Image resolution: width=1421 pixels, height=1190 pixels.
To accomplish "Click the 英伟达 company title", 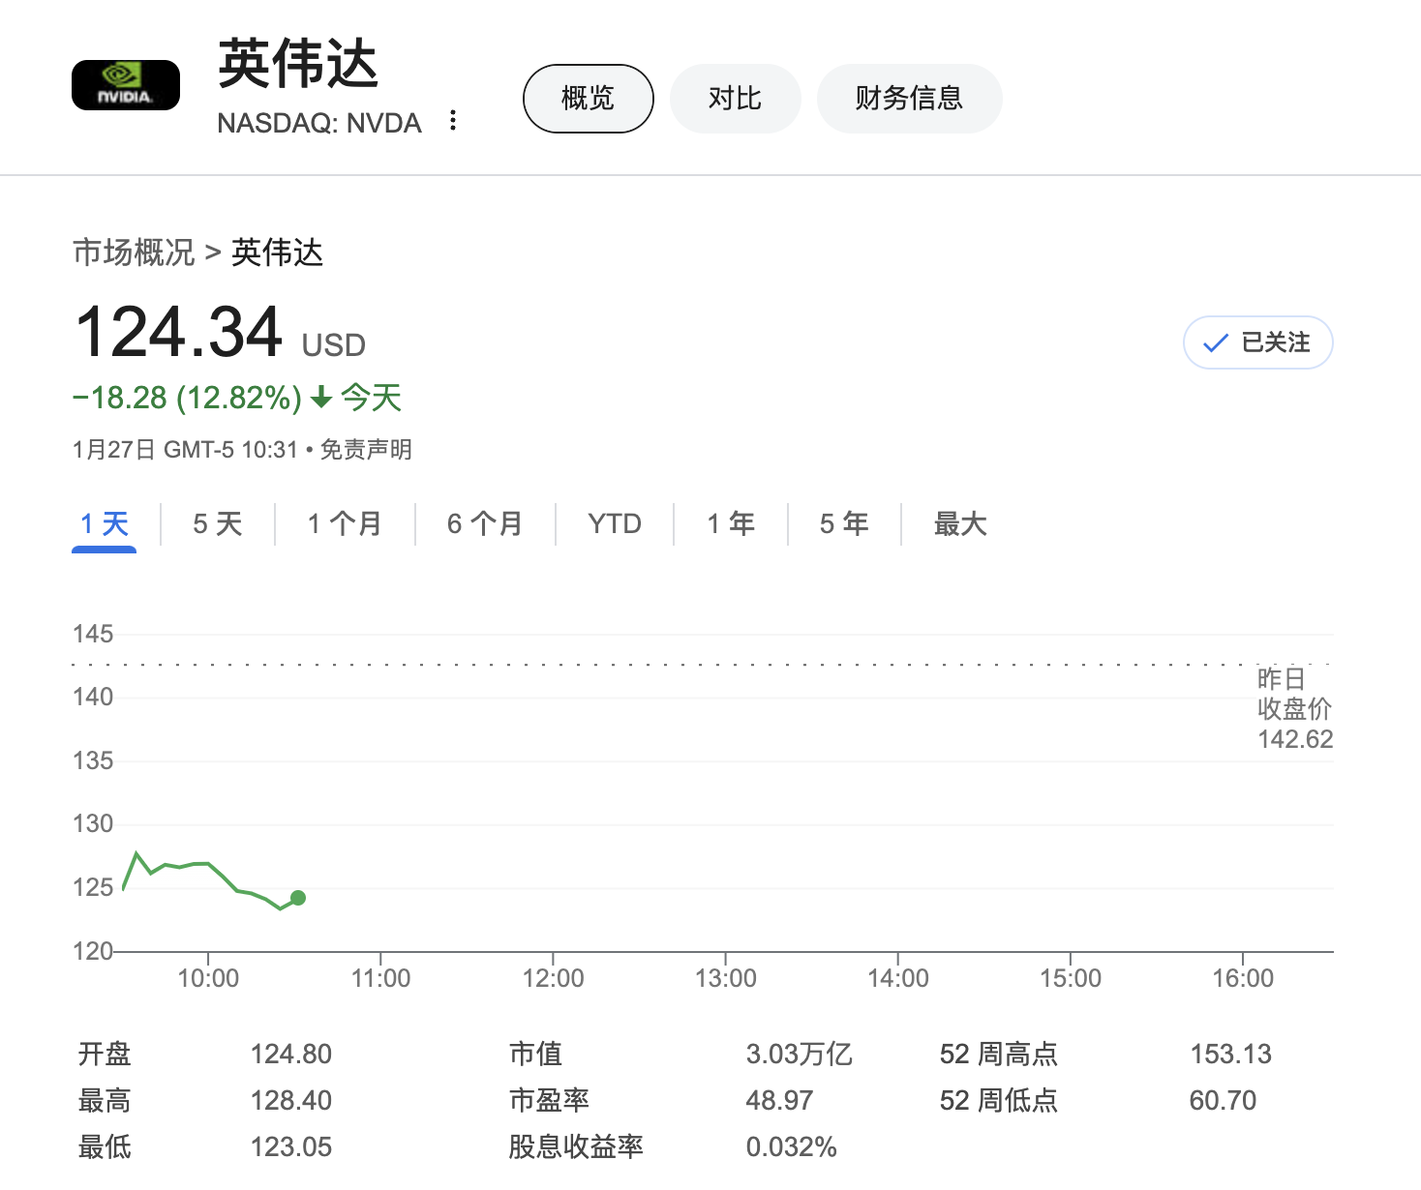I will coord(298,64).
